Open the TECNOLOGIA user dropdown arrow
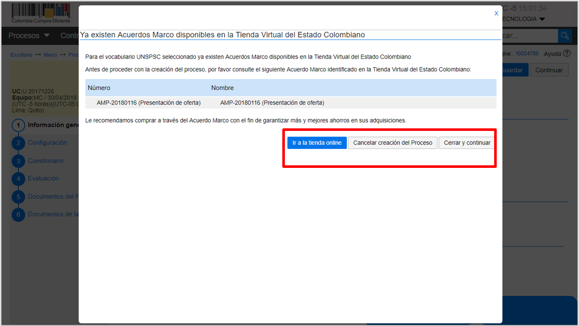579x326 pixels. pyautogui.click(x=542, y=19)
